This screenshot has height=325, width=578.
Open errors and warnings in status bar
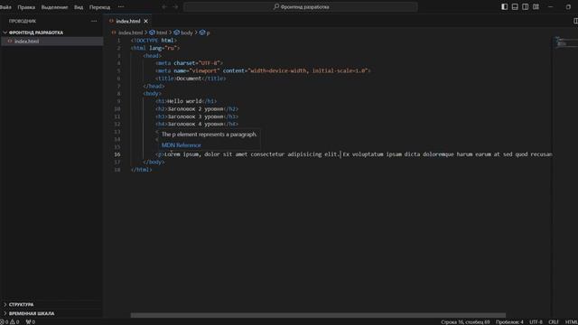[10, 322]
